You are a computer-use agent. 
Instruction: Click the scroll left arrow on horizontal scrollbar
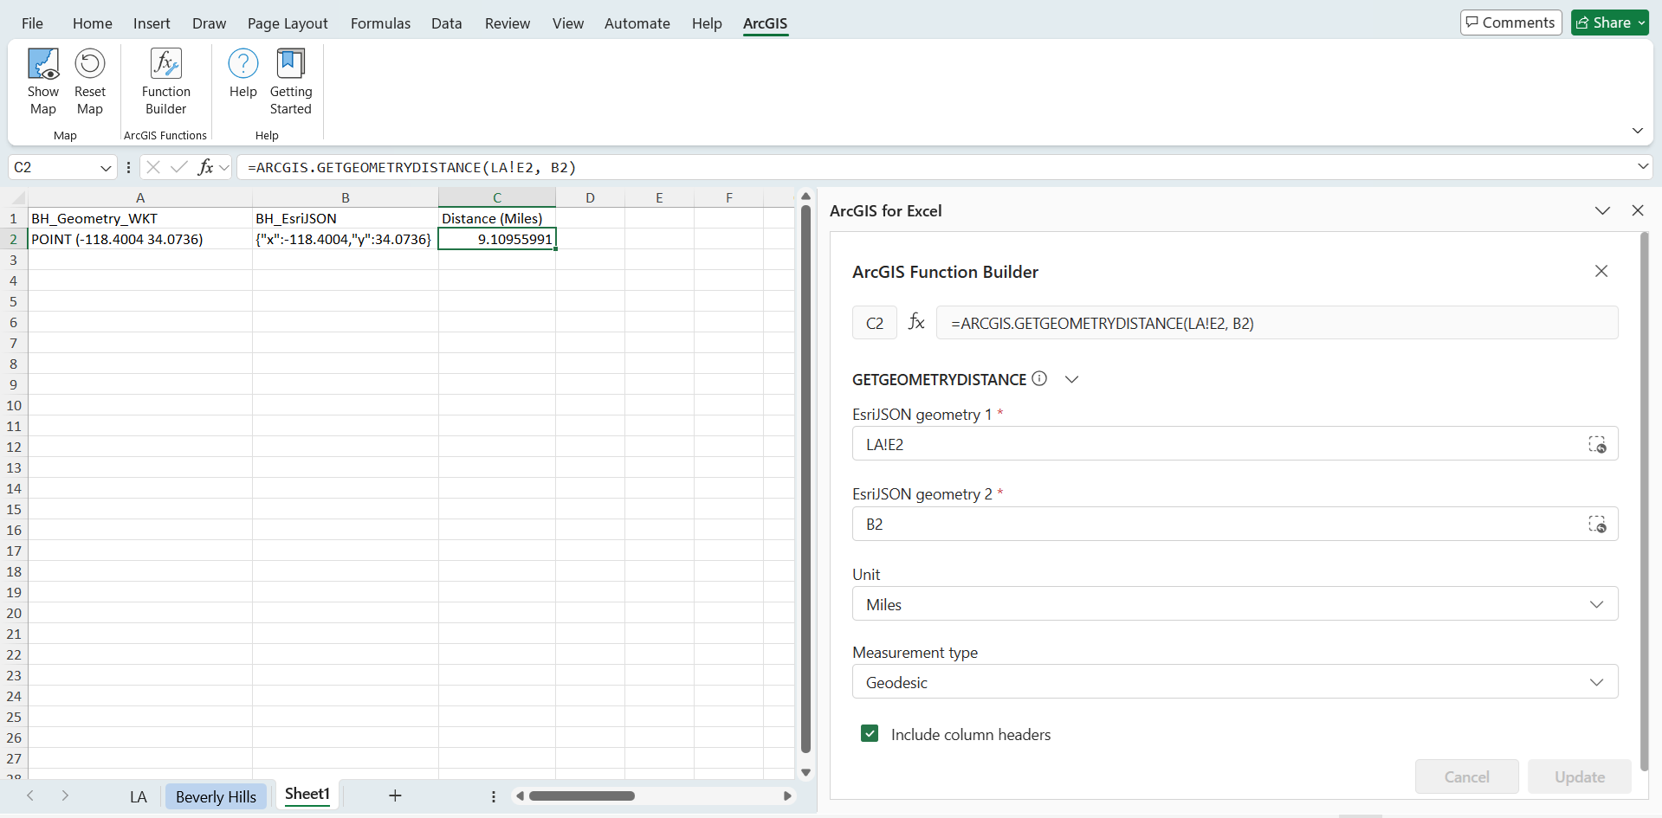click(x=520, y=795)
